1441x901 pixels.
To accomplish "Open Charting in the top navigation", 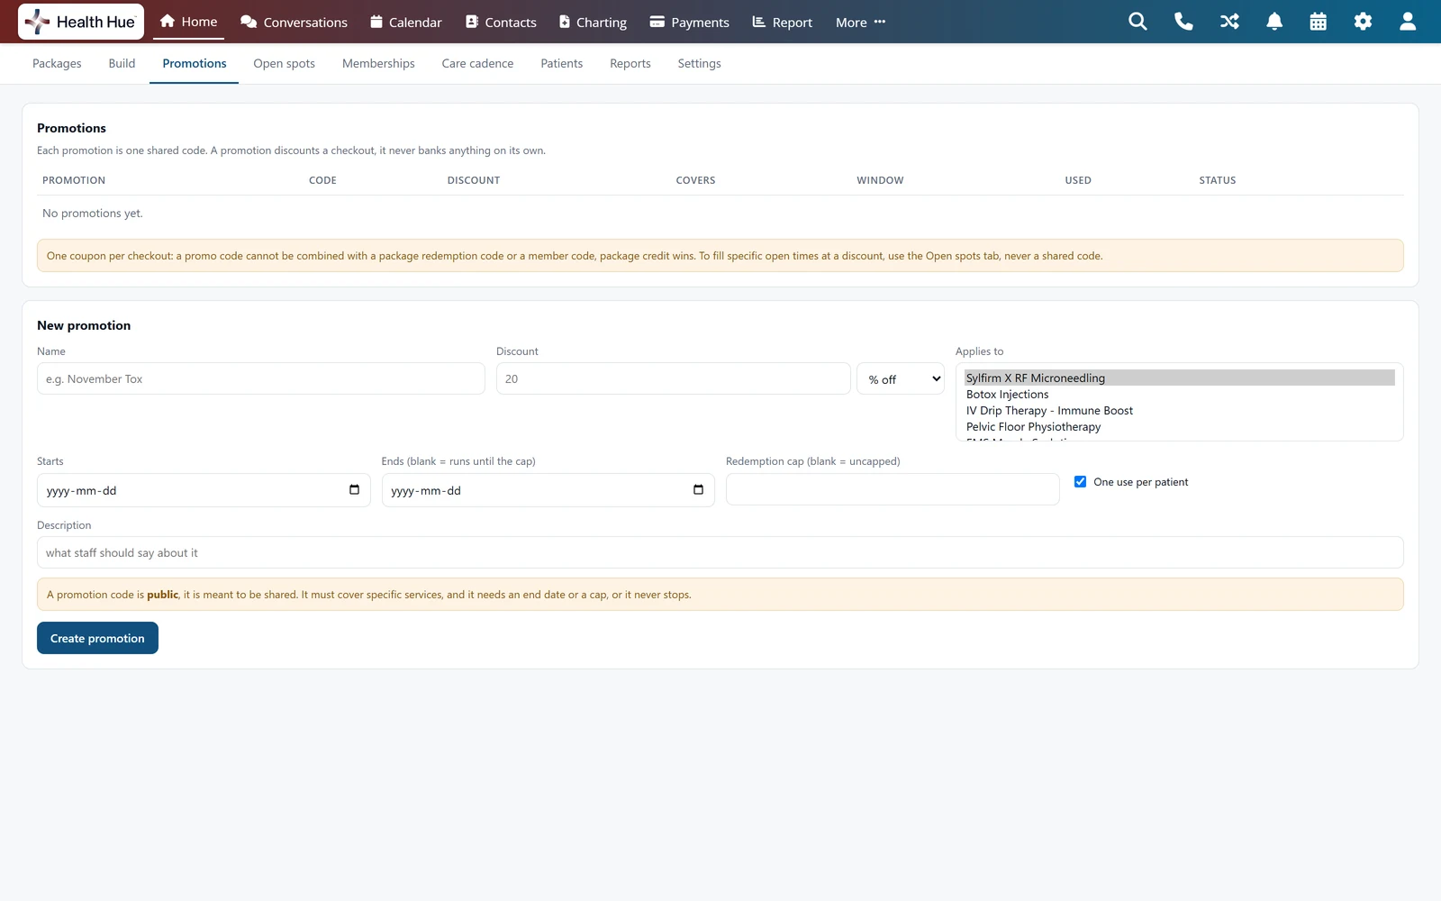I will (593, 22).
